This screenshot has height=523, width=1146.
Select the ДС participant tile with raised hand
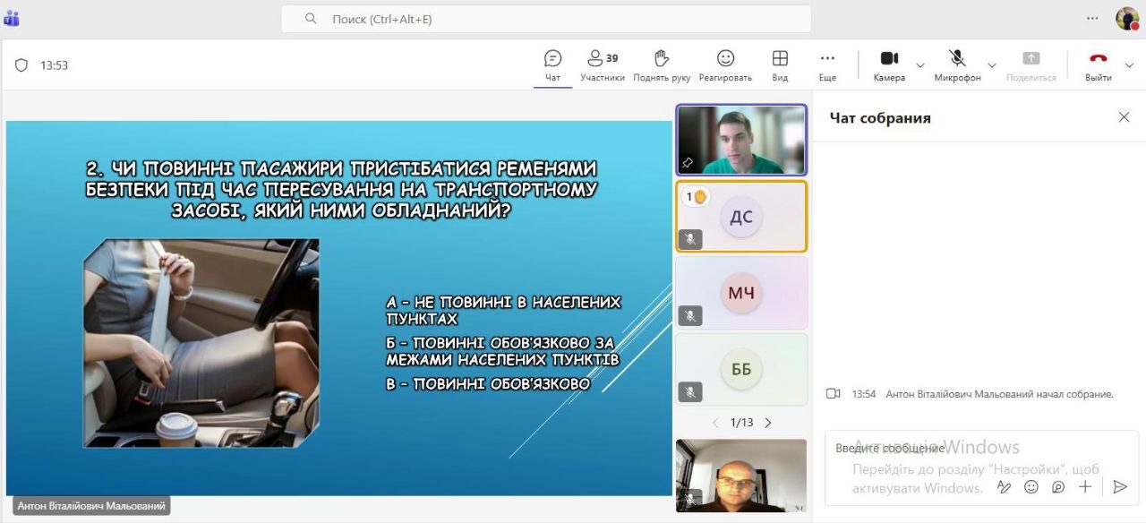(741, 217)
